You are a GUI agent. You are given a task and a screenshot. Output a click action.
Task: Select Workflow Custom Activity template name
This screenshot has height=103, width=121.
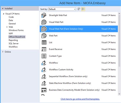coord(61,70)
